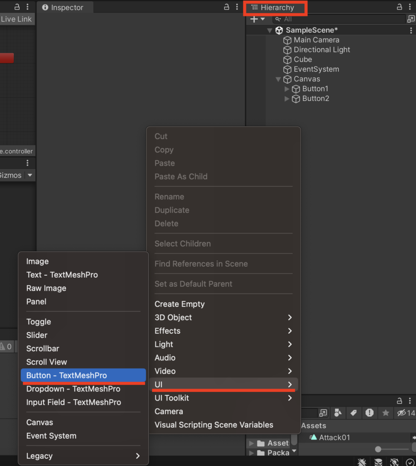416x466 pixels.
Task: Expand the Packages folder in the Project panel
Action: point(252,453)
